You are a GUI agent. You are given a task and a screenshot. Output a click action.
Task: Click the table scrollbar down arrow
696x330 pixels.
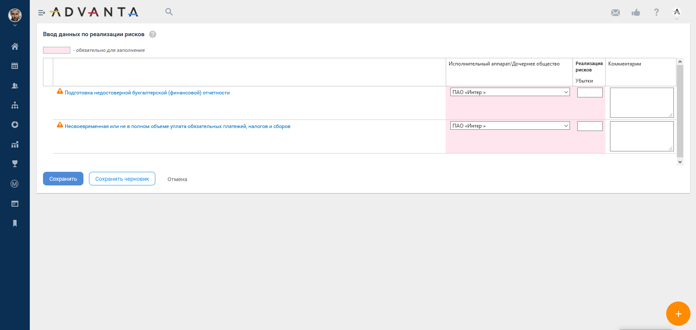coord(680,162)
